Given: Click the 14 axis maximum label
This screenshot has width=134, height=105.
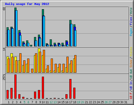Looking at the screenshot, I should pyautogui.click(x=4, y=49).
